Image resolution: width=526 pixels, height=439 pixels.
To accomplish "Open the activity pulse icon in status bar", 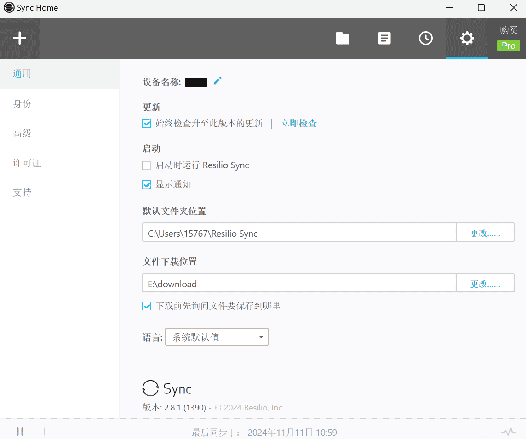I will point(508,432).
